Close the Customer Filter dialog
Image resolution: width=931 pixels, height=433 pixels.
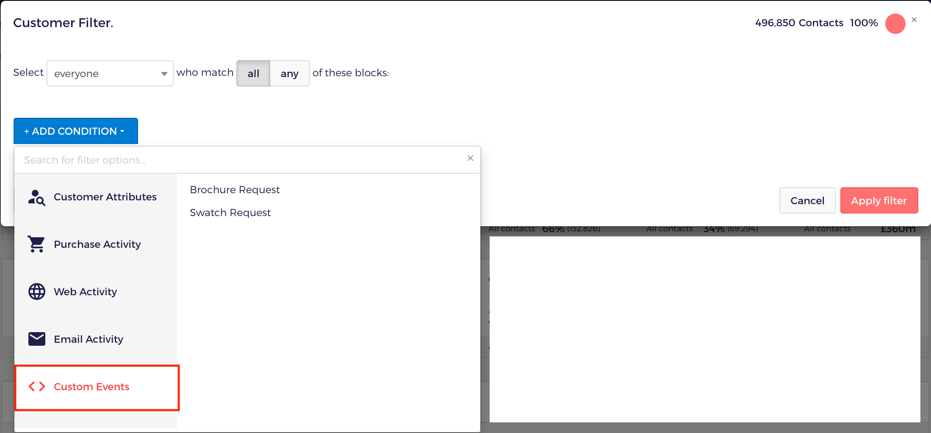[x=914, y=20]
